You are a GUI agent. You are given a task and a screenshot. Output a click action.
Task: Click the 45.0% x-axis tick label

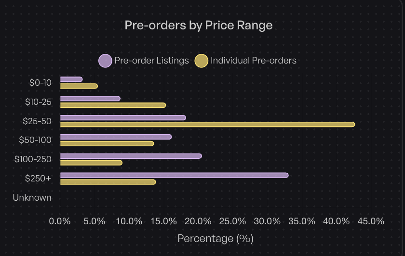point(370,221)
